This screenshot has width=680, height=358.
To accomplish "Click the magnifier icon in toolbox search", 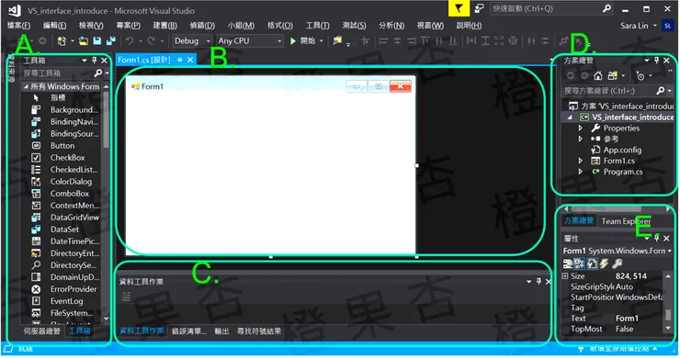I will click(98, 73).
